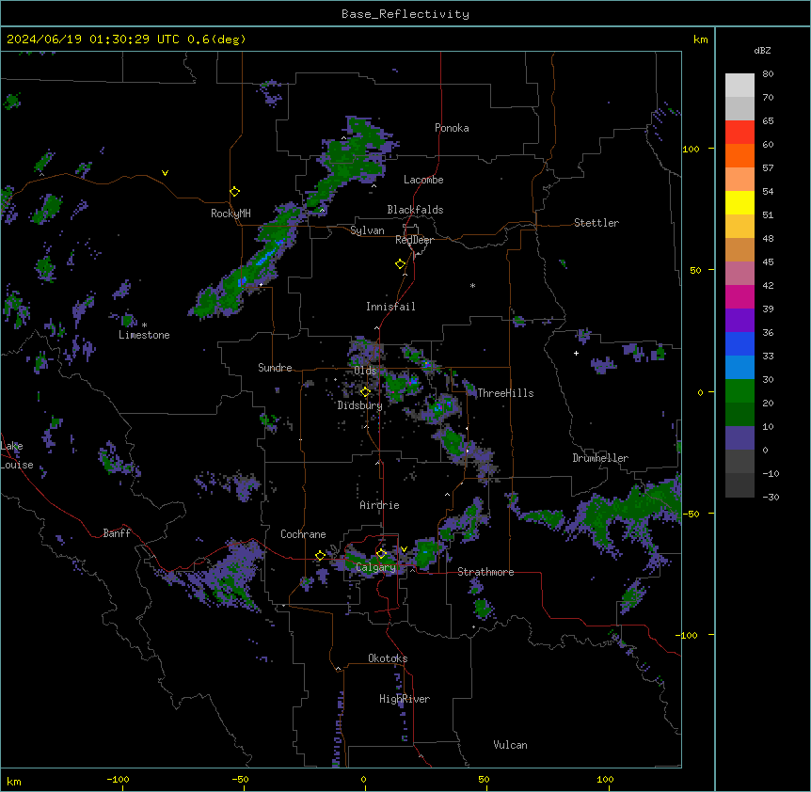Click the Okotoks label
The height and width of the screenshot is (792, 811).
click(388, 658)
